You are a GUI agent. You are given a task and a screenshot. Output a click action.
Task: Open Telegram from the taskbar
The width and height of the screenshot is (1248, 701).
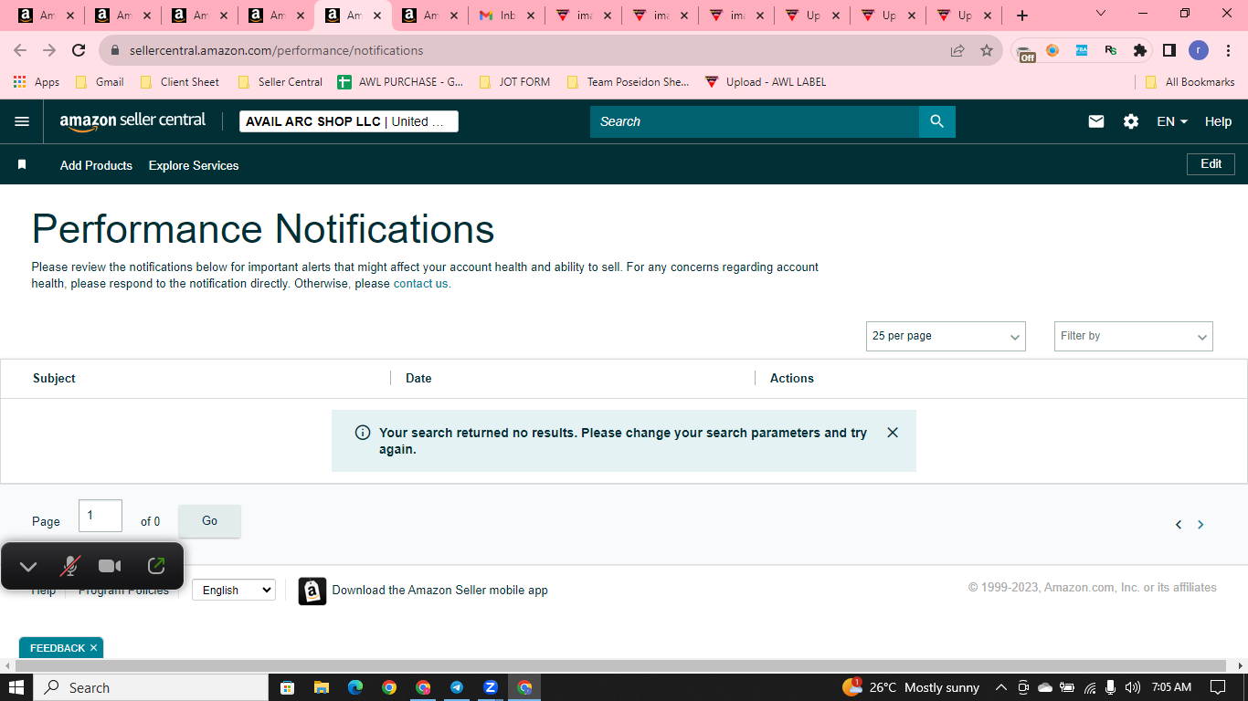point(457,687)
